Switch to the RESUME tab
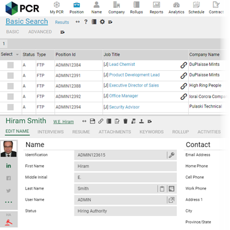 [81, 132]
